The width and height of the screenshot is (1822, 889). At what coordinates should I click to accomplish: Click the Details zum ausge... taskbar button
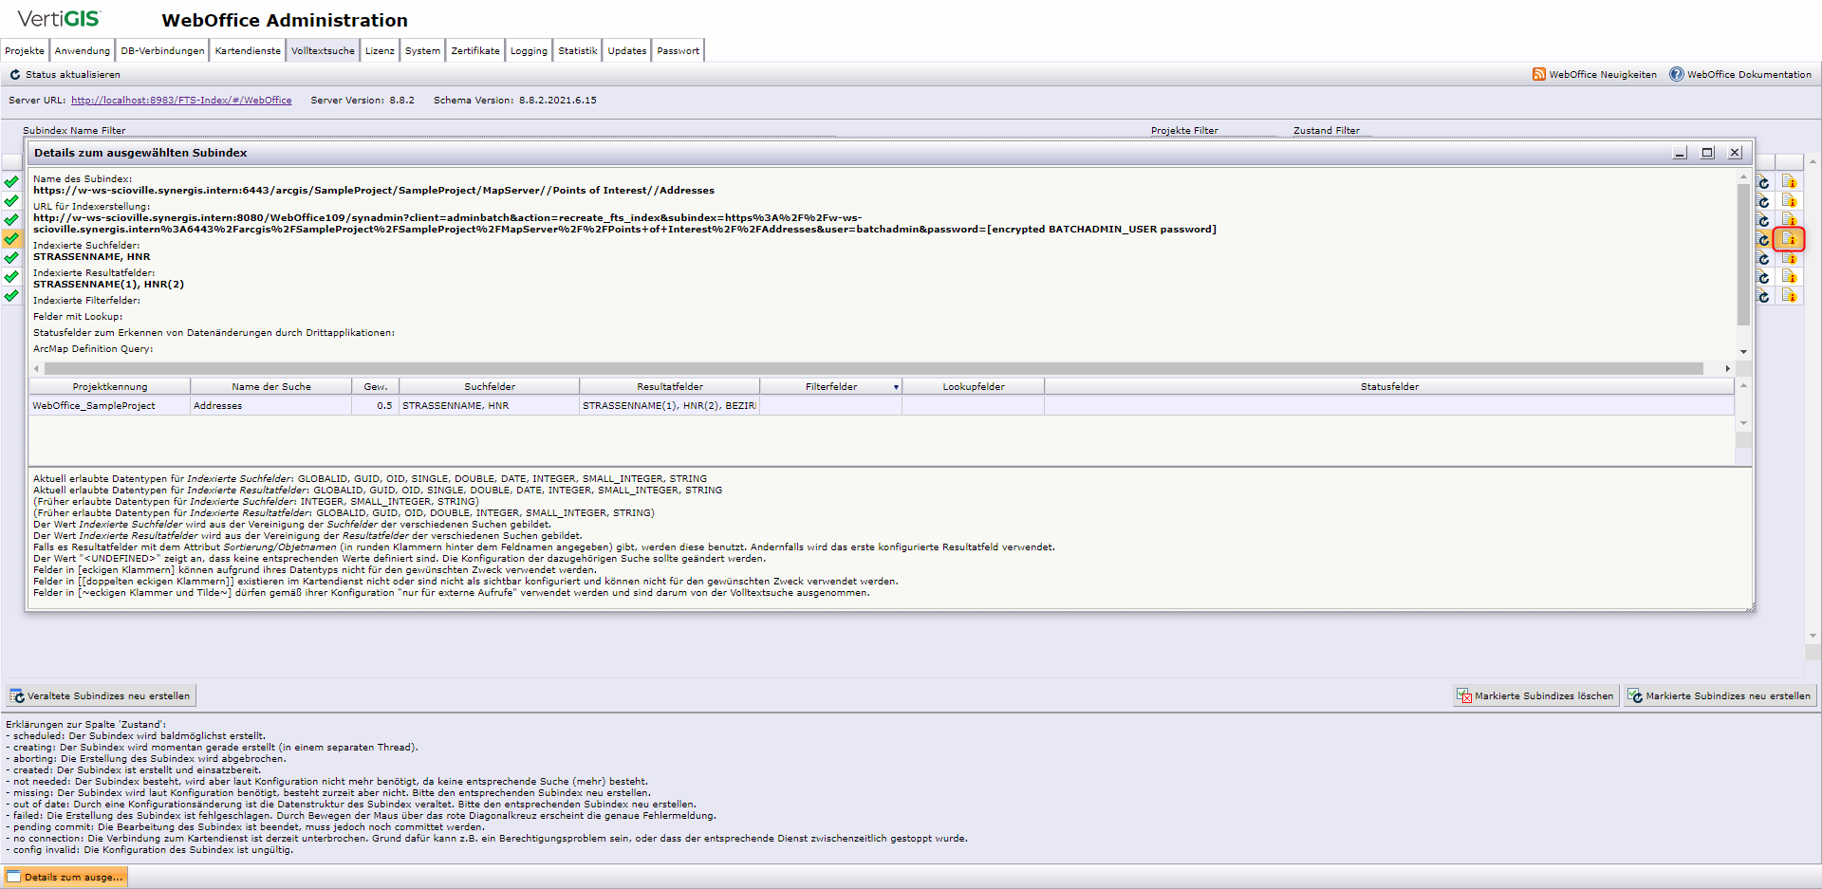(65, 877)
